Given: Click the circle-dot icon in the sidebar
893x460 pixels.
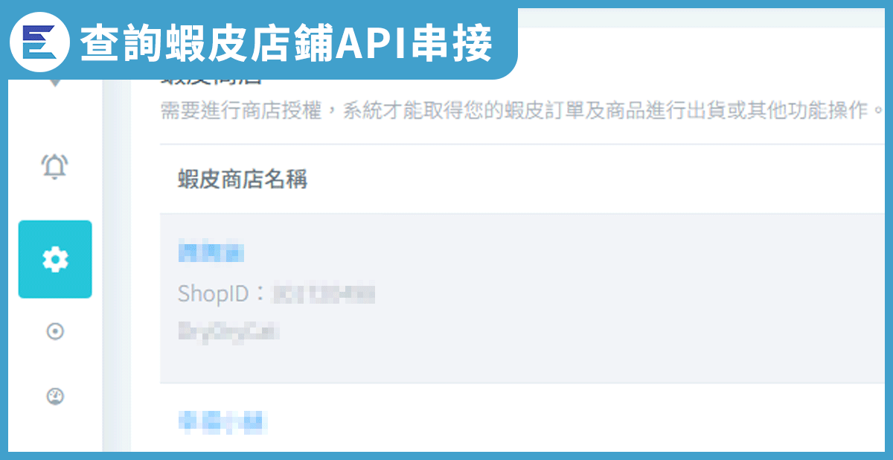Looking at the screenshot, I should pos(55,332).
